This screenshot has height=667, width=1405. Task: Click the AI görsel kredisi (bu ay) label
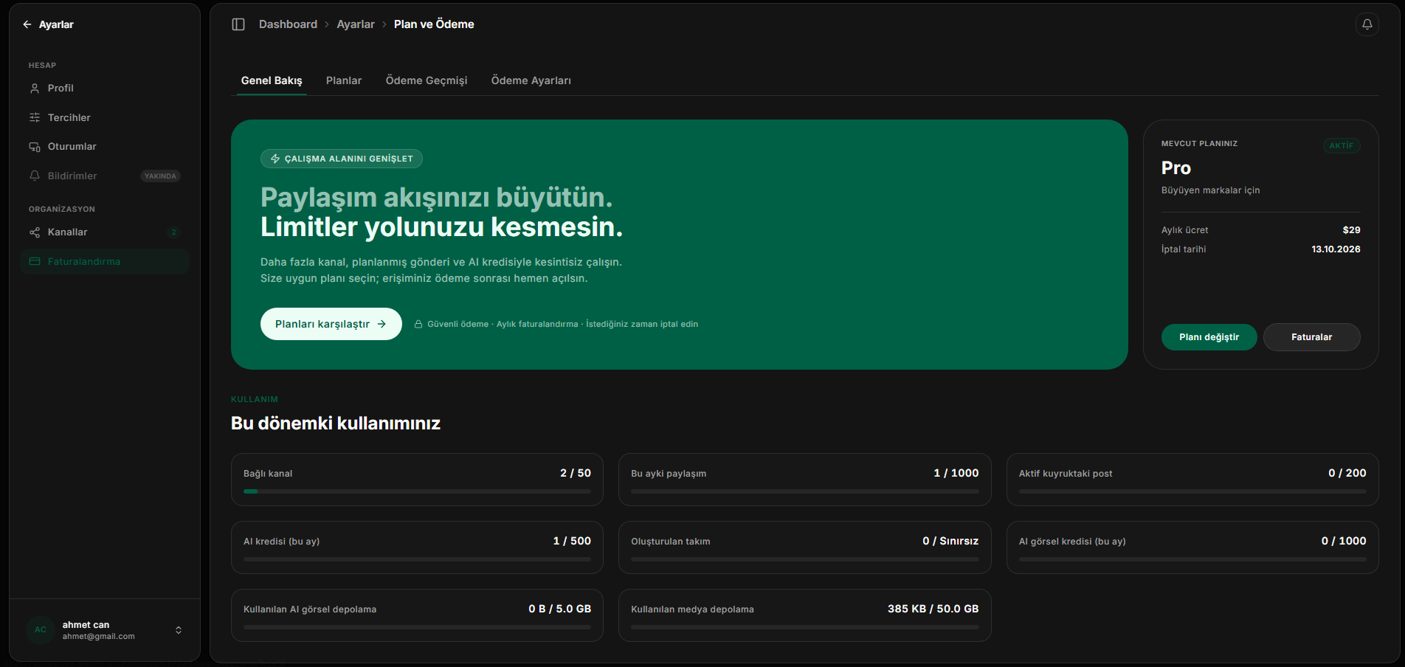pos(1072,542)
